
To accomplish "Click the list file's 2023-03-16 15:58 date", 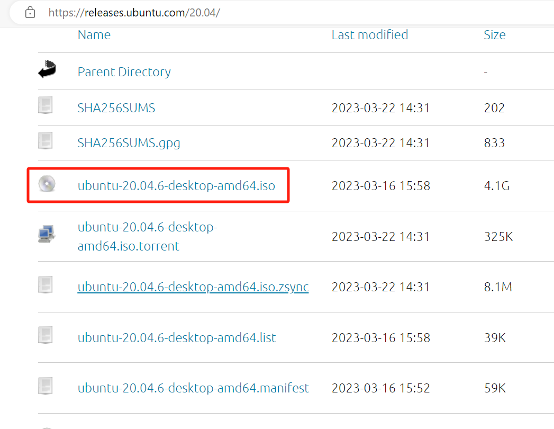I will 380,338.
